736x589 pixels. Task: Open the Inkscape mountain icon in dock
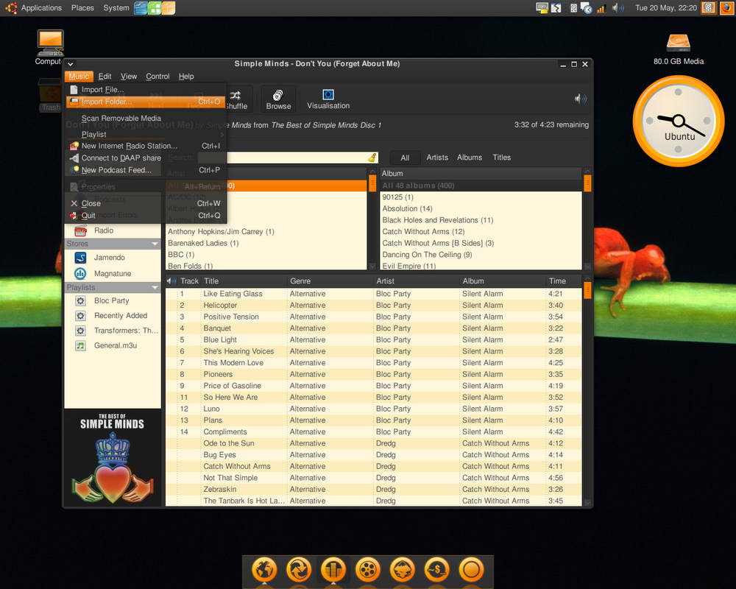tap(403, 570)
